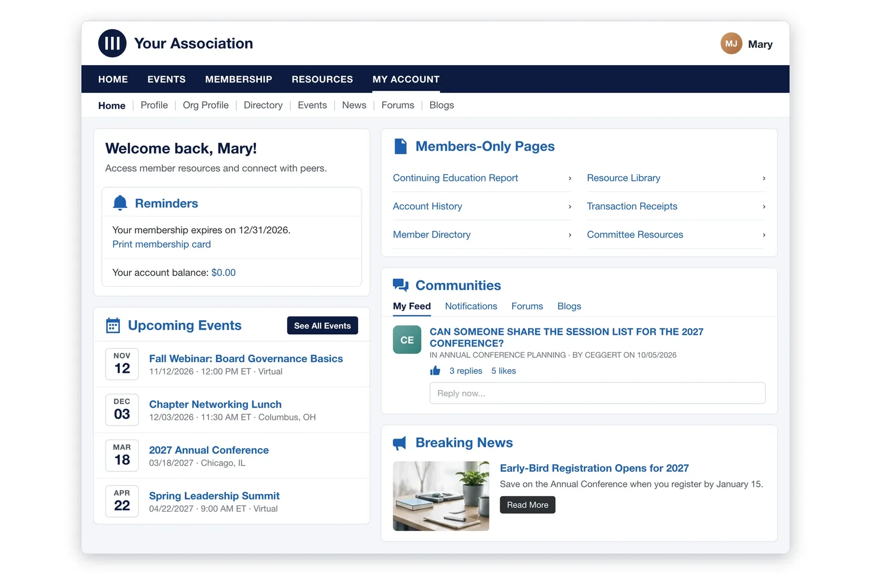Click the Members-Only Pages document icon

coord(400,146)
